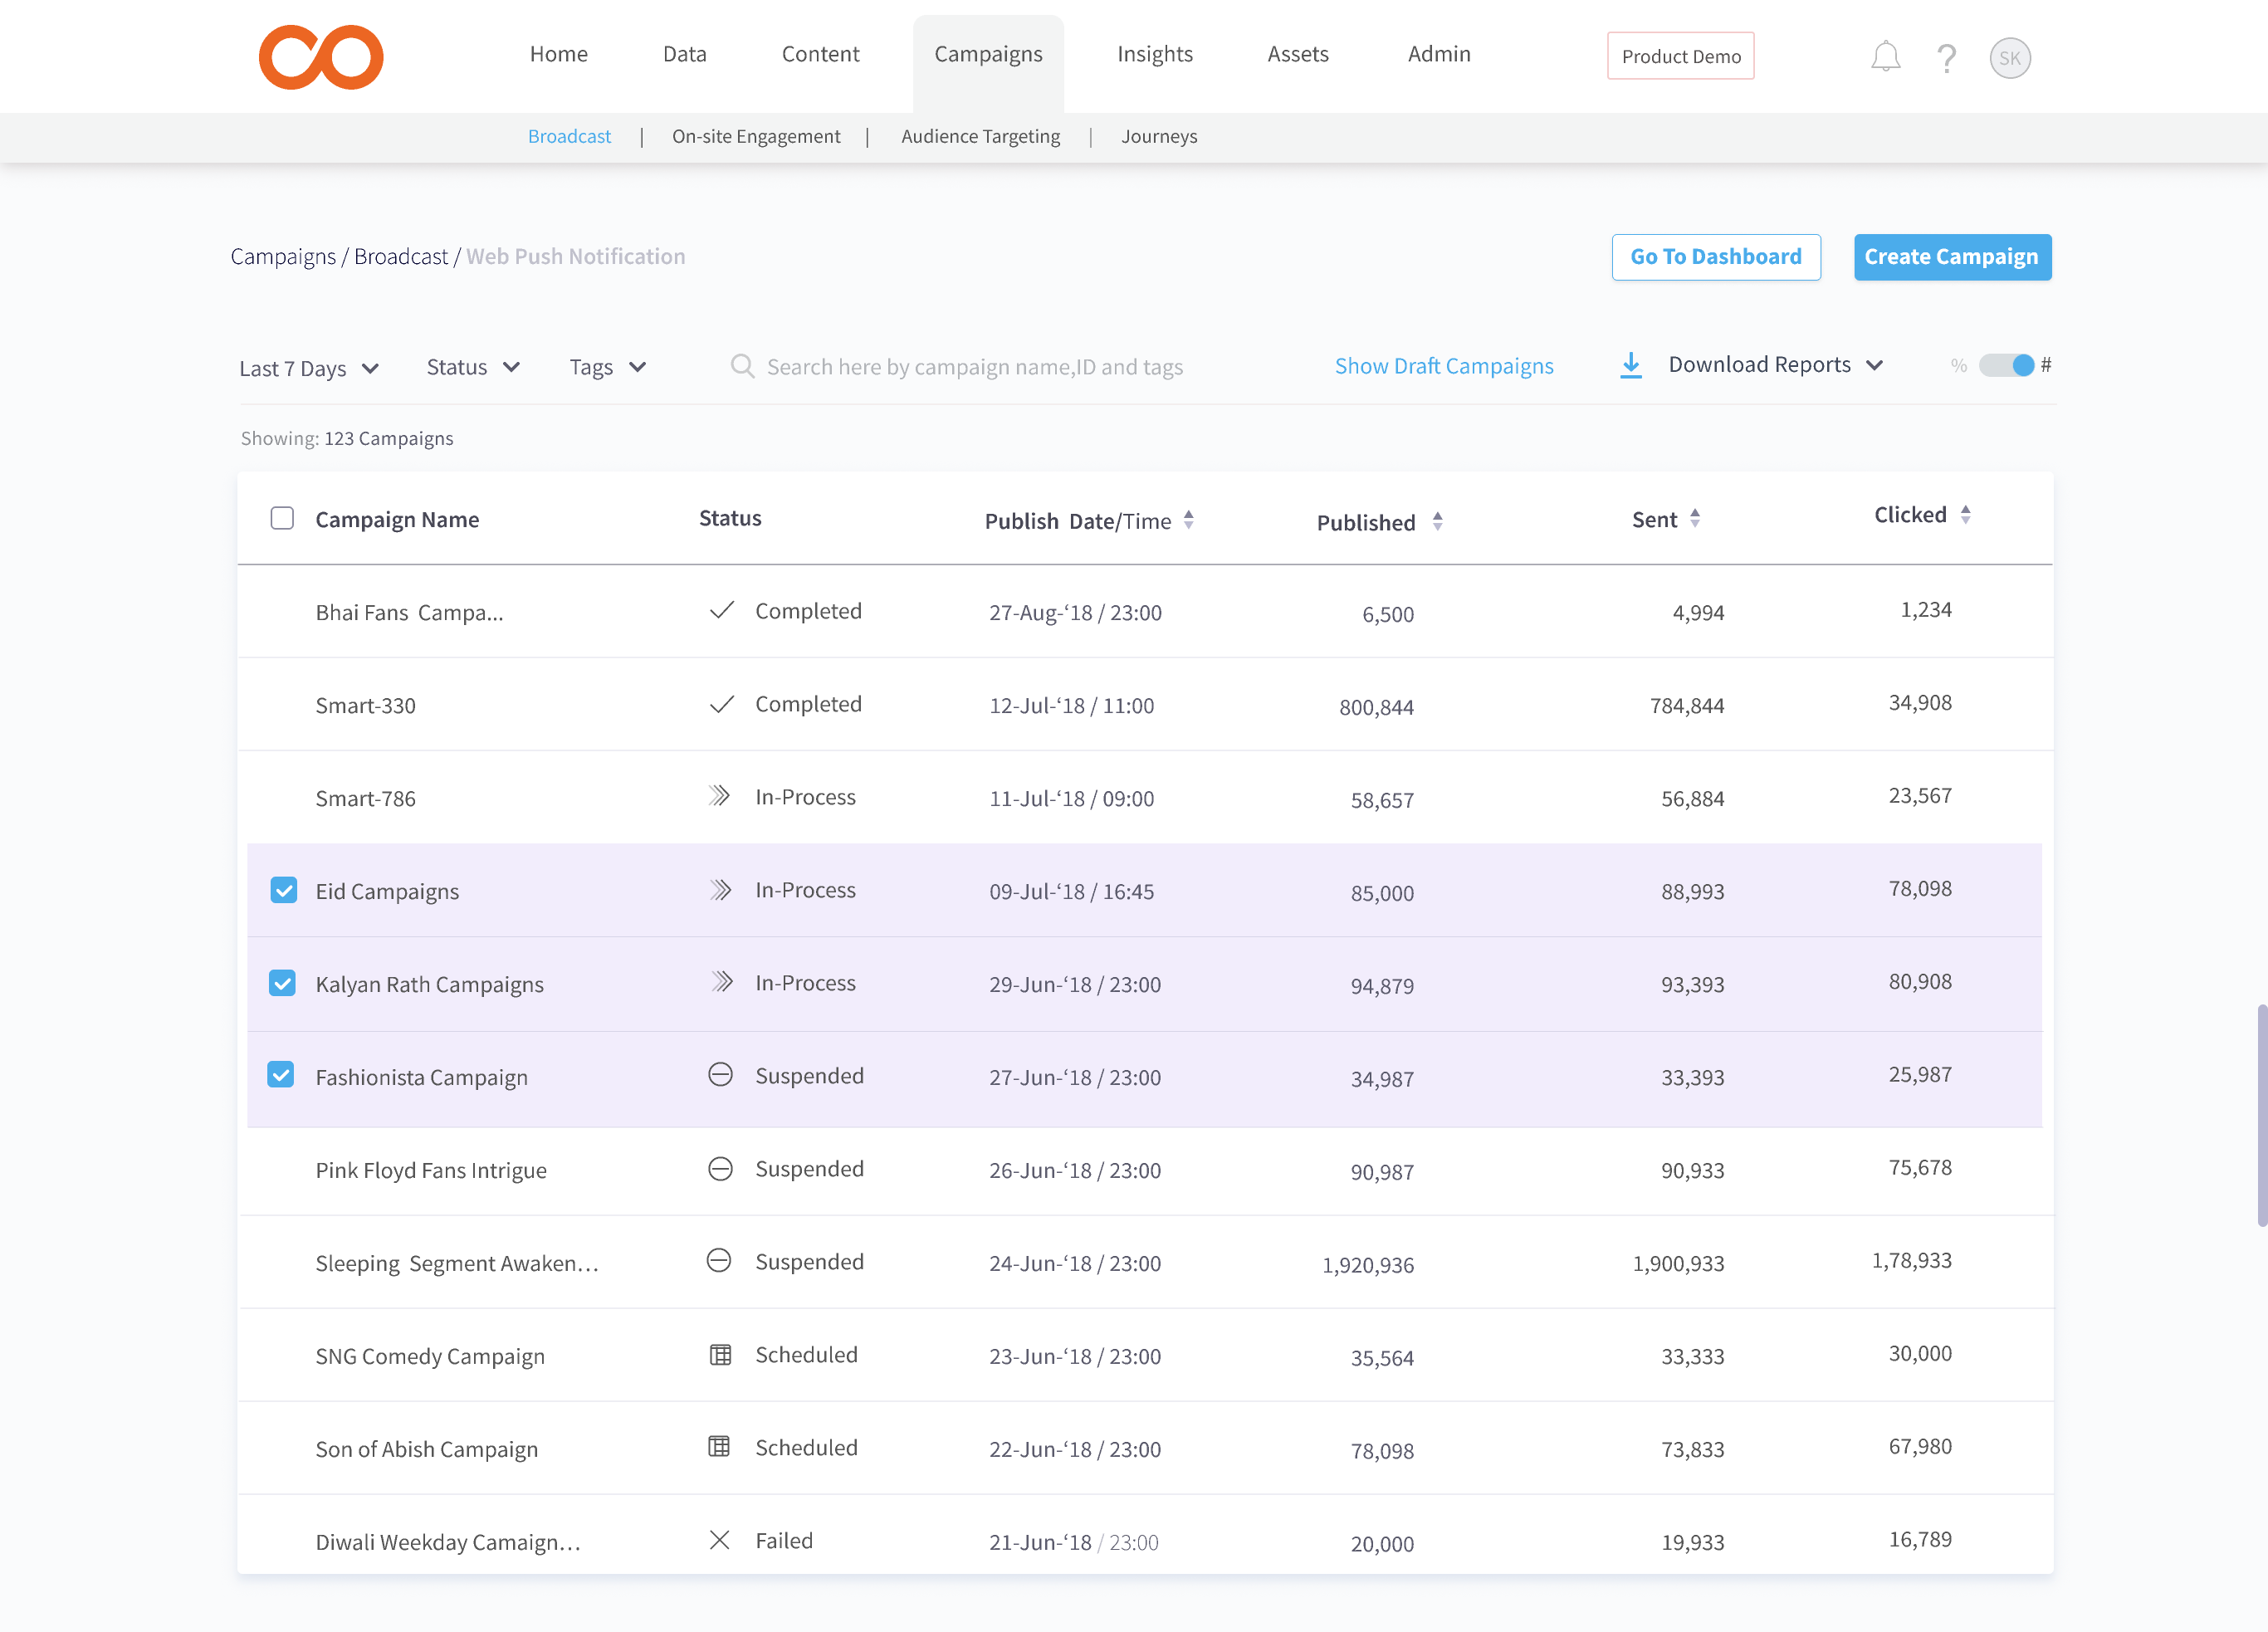Viewport: 2268px width, 1632px height.
Task: Switch to the Journeys sub-tab
Action: (x=1158, y=136)
